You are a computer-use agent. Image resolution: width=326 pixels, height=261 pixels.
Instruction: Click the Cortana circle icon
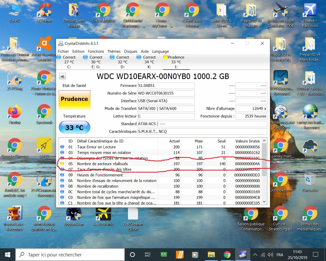click(132, 254)
